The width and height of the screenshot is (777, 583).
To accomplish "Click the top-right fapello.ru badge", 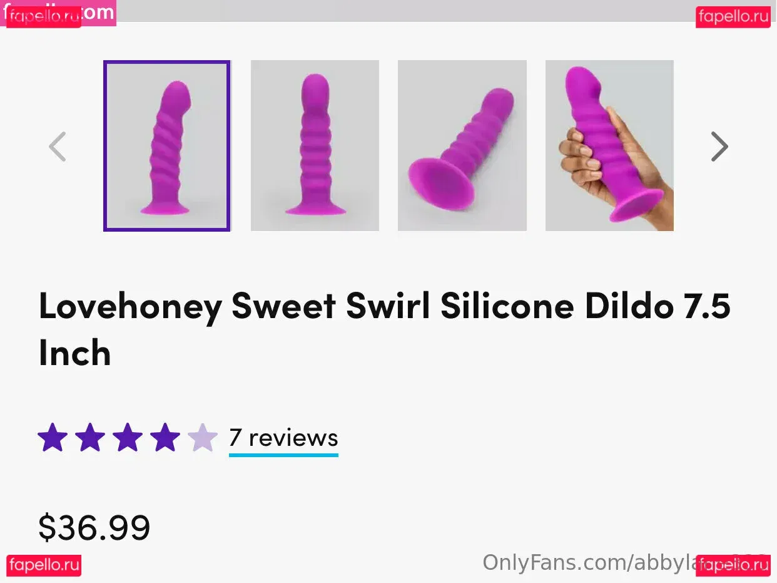I will coord(733,17).
